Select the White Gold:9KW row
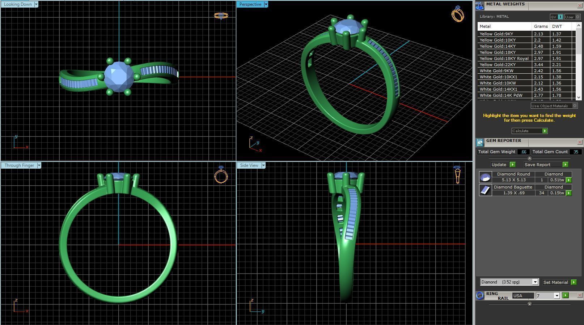The width and height of the screenshot is (584, 325). (x=526, y=71)
